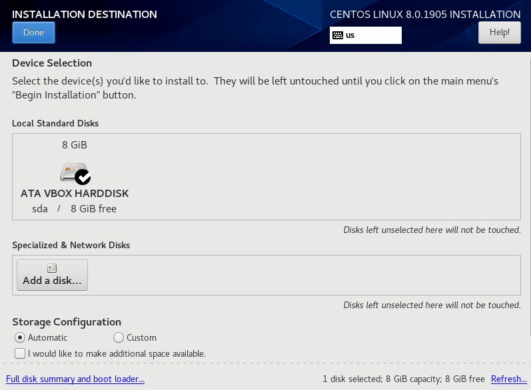Toggle the checkmark badge on the sda disk
Image resolution: width=531 pixels, height=390 pixels.
83,177
